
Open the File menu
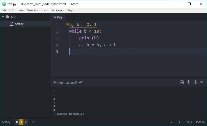click(4, 10)
